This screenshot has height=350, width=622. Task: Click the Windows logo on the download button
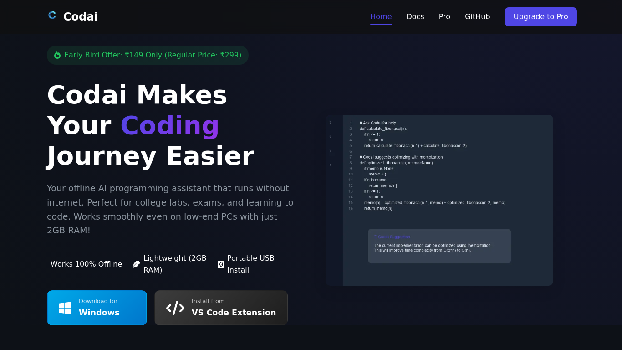(64, 308)
